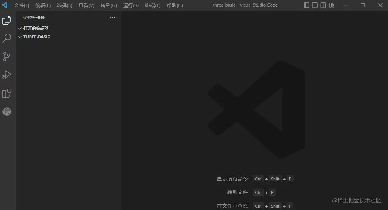Open the Source Control view icon

pos(7,57)
